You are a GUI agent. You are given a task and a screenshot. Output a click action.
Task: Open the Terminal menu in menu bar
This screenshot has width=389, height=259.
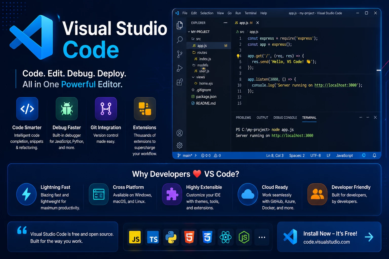coord(250,13)
